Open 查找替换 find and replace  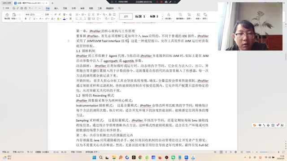coord(180,16)
